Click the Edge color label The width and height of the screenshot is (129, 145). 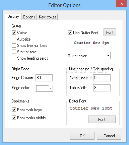21,88
